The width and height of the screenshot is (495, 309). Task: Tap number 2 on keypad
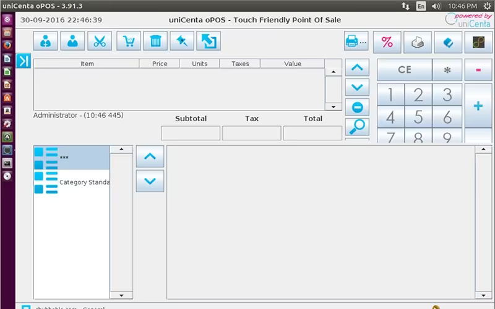coord(418,95)
